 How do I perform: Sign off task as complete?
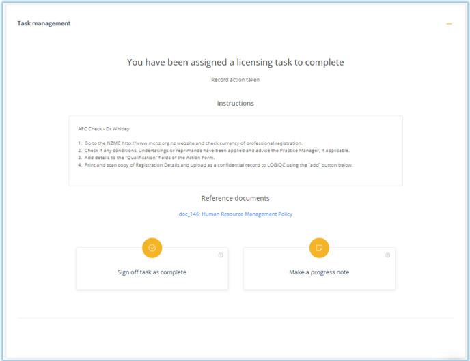click(152, 269)
